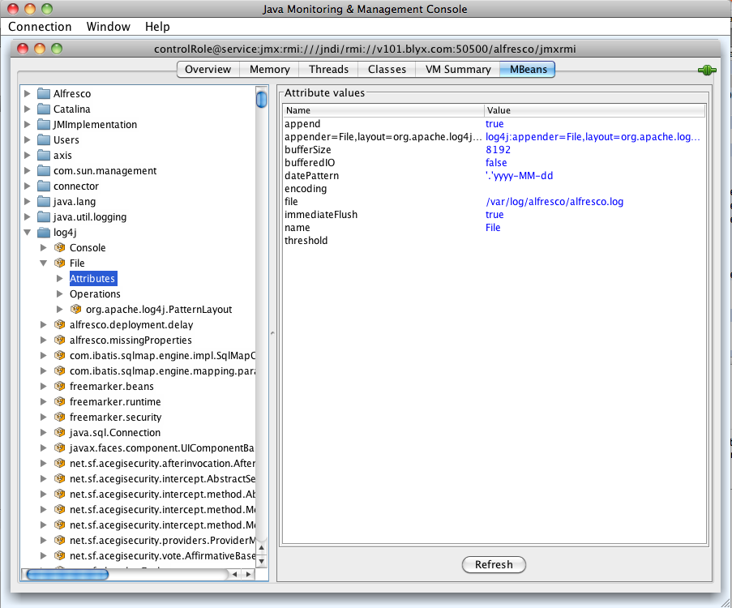Switch to the Overview tab
732x608 pixels.
[x=208, y=69]
